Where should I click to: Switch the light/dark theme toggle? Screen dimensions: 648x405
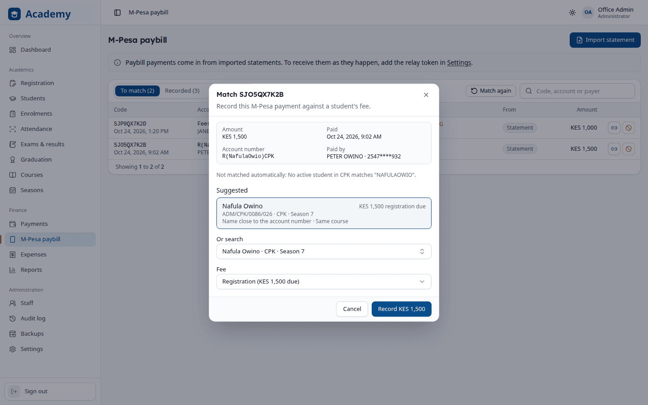point(572,13)
